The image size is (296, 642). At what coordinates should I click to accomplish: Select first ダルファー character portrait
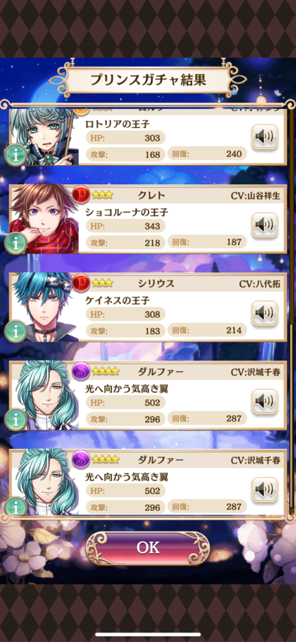pos(44,395)
